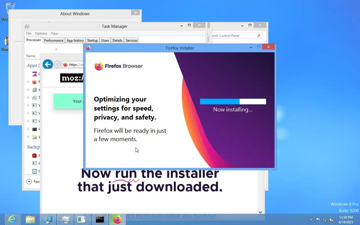Click the network icon in system tray
360x225 pixels.
click(325, 220)
